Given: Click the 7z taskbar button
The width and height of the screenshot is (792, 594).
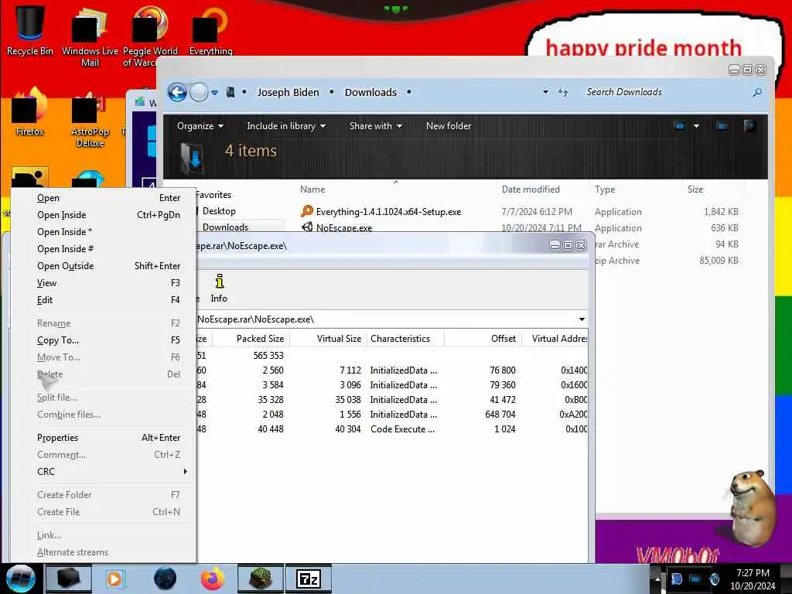Looking at the screenshot, I should (309, 579).
